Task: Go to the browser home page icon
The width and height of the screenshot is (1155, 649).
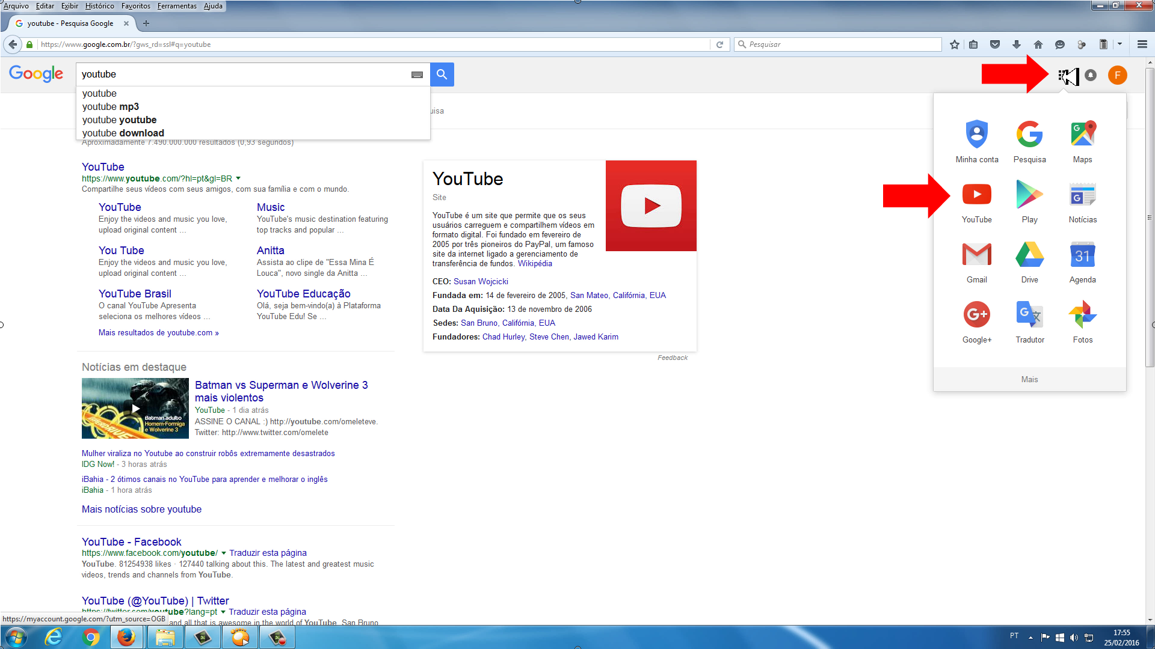Action: tap(1038, 44)
